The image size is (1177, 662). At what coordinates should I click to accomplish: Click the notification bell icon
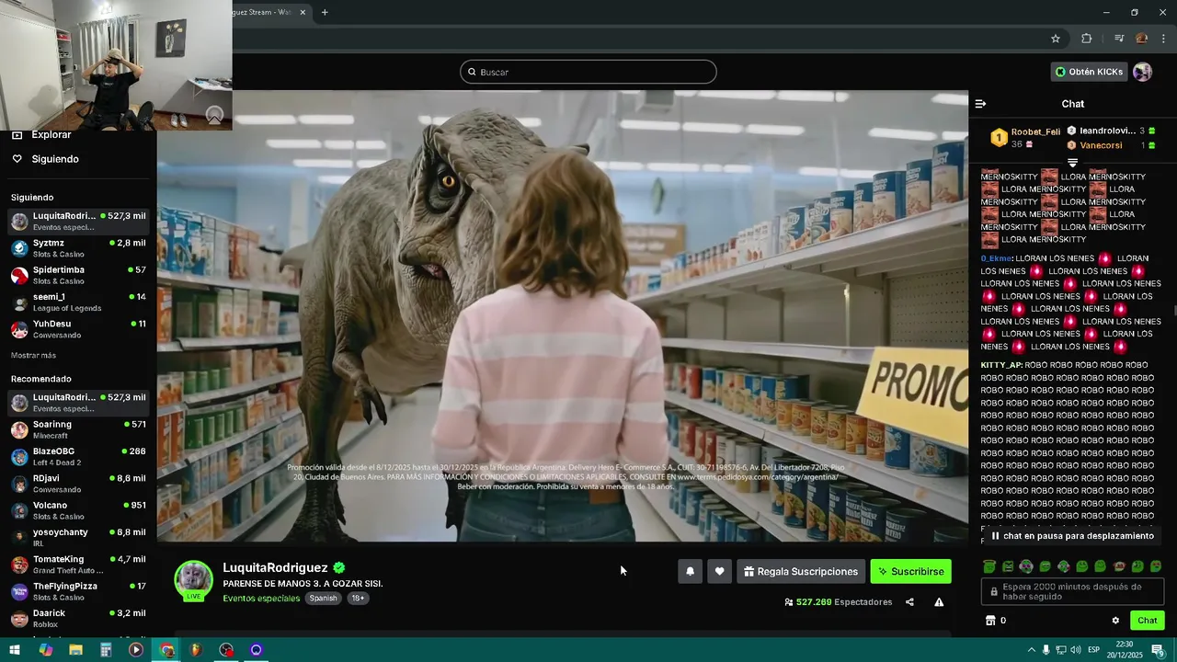[690, 572]
